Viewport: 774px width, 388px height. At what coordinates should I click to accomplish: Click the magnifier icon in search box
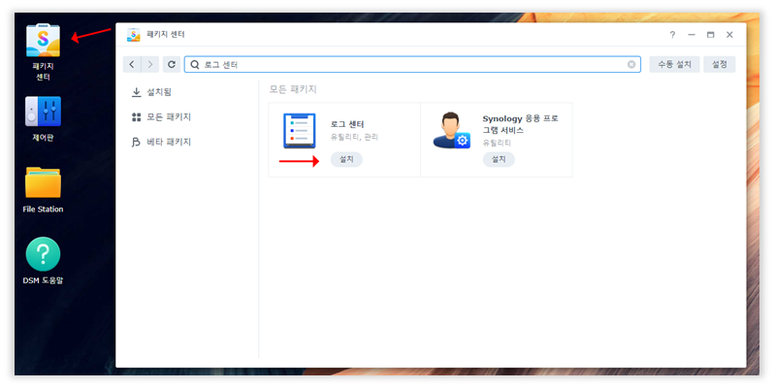point(195,65)
